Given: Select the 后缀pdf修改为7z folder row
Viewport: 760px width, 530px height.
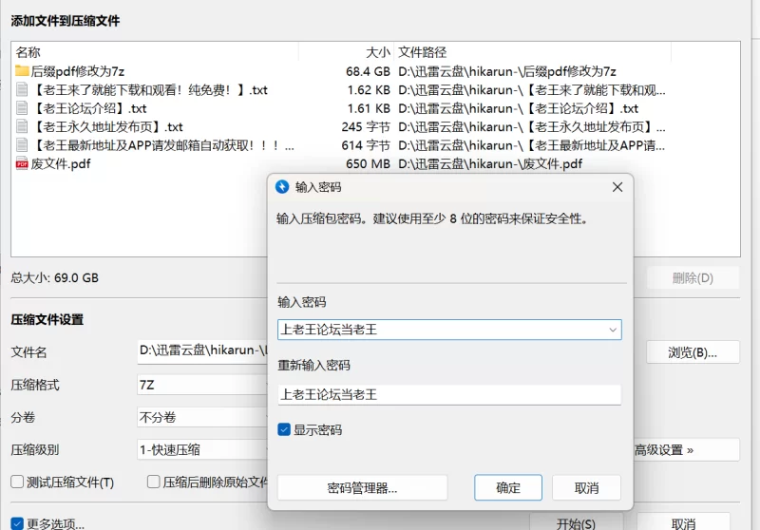Looking at the screenshot, I should point(339,71).
